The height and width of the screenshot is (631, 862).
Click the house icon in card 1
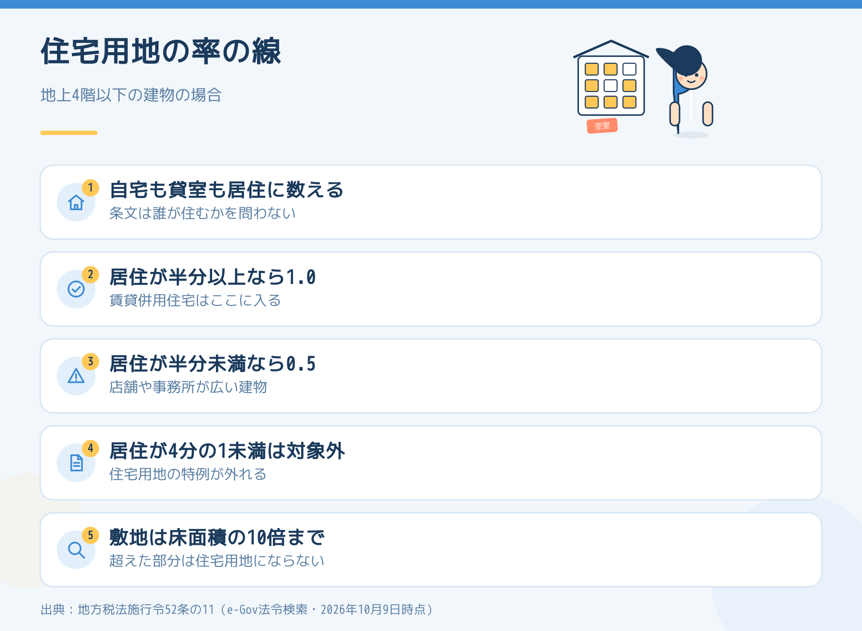click(x=76, y=203)
